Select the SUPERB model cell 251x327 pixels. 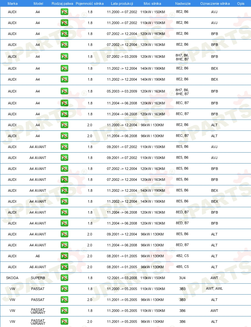(38, 278)
